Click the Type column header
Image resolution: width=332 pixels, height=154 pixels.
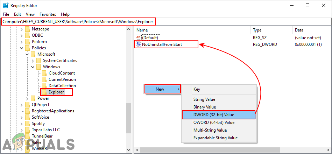click(x=257, y=30)
